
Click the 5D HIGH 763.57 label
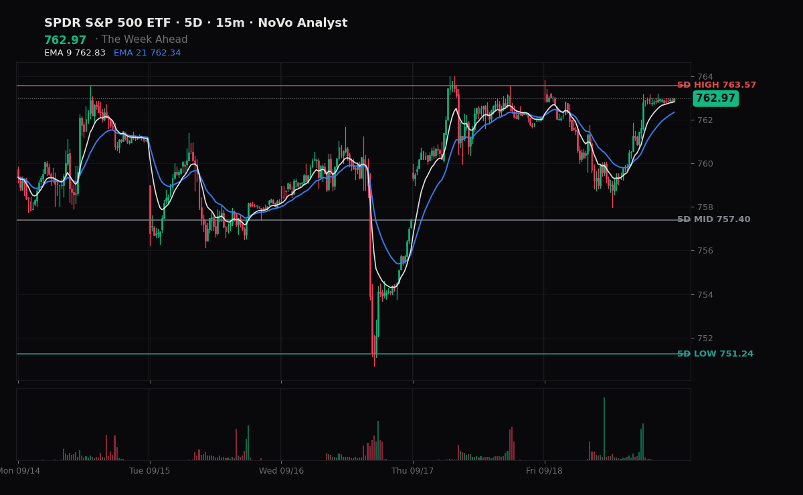click(717, 86)
